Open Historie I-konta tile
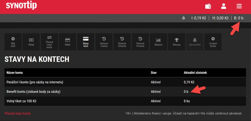251x121 pixels. 104,42
